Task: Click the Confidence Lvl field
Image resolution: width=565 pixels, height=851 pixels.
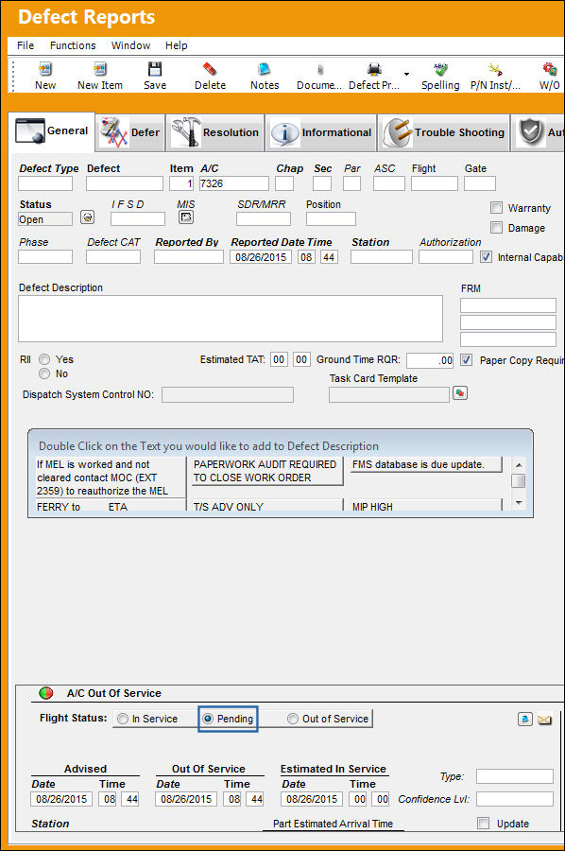Action: 515,799
